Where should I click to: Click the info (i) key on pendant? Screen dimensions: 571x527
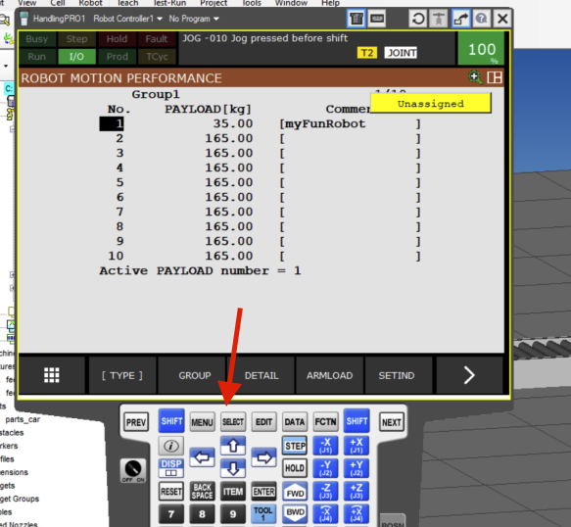[171, 446]
